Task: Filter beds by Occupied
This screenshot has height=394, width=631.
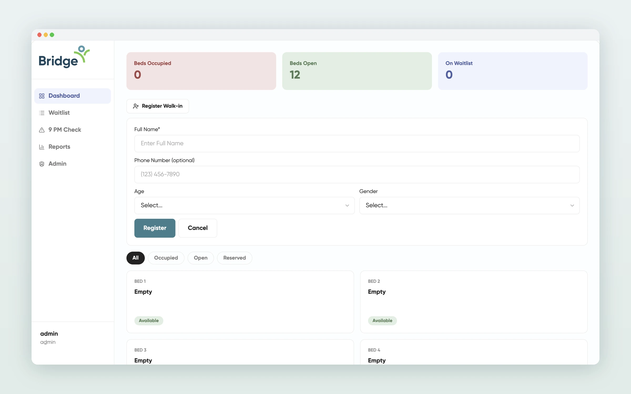Action: click(x=166, y=258)
